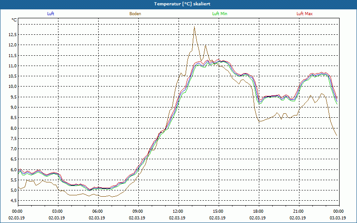
Task: Click the 5,0 y-axis value
Action: (x=13, y=190)
